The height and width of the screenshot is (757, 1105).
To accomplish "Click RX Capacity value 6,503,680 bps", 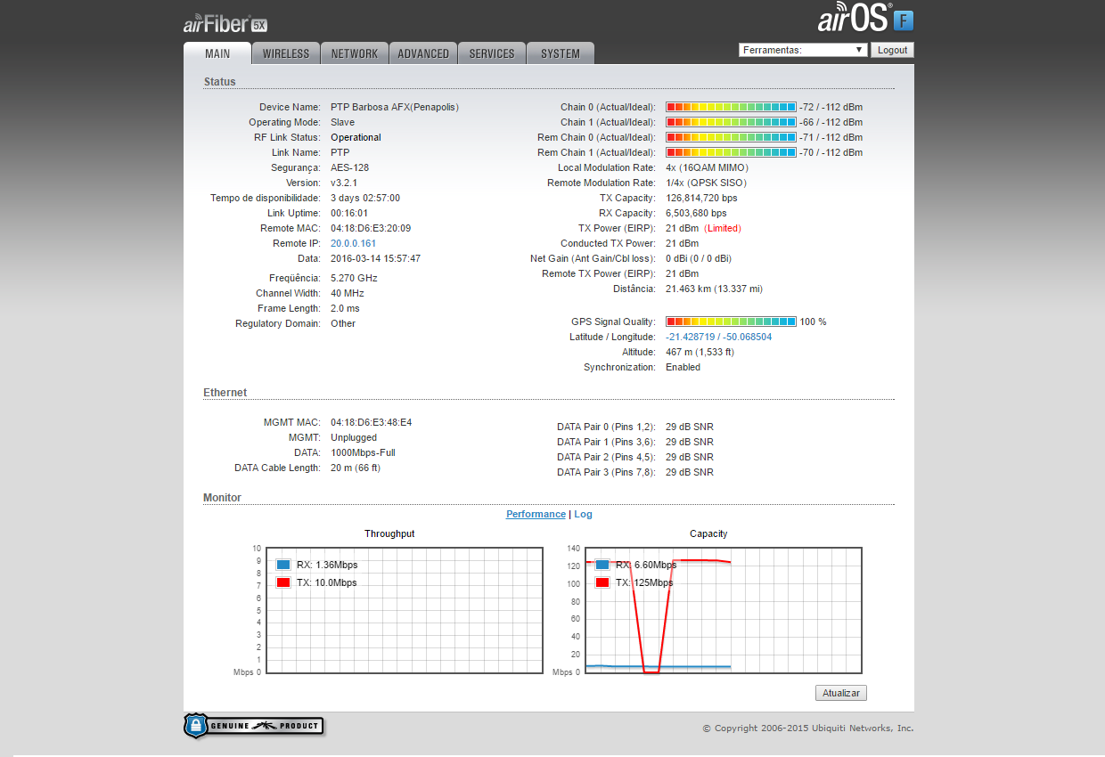I will click(696, 213).
